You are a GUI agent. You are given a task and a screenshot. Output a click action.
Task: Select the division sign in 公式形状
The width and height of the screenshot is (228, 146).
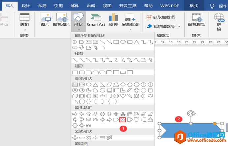pyautogui.click(x=96, y=137)
